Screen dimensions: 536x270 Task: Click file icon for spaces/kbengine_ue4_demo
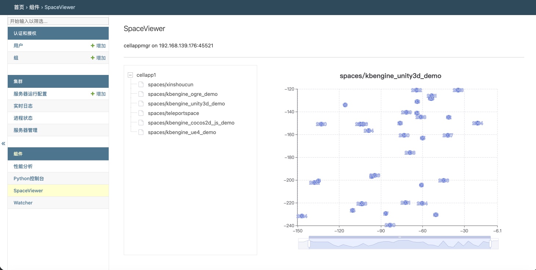141,132
